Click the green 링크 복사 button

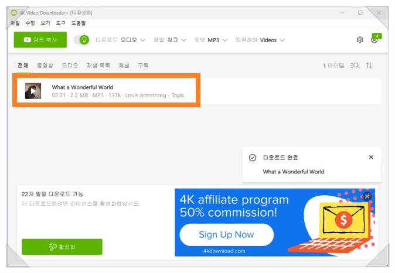click(40, 40)
